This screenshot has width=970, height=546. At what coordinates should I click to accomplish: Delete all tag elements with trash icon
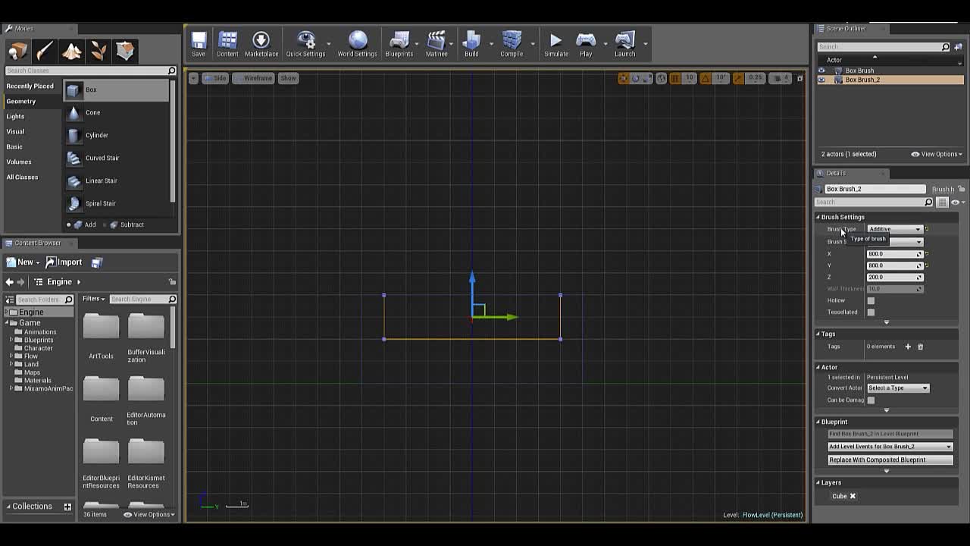pyautogui.click(x=920, y=347)
